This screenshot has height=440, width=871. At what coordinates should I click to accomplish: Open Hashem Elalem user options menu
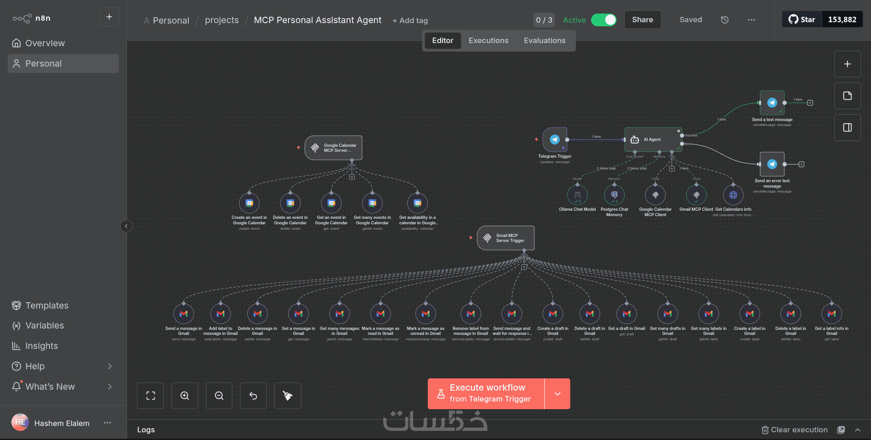(x=108, y=423)
